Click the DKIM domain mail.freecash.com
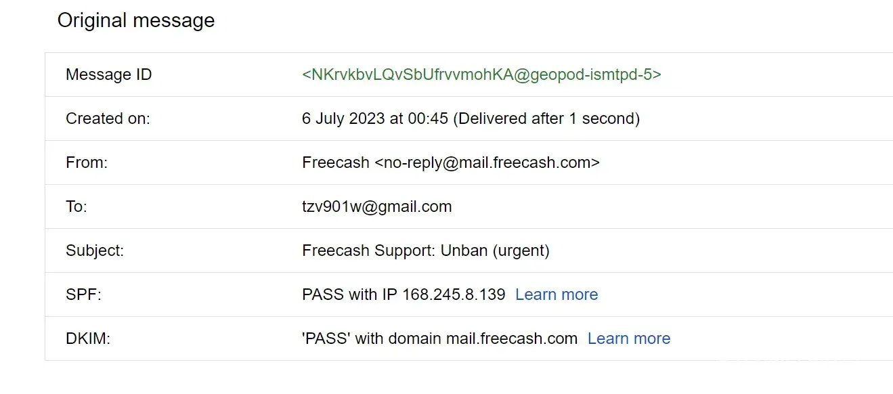 (511, 338)
